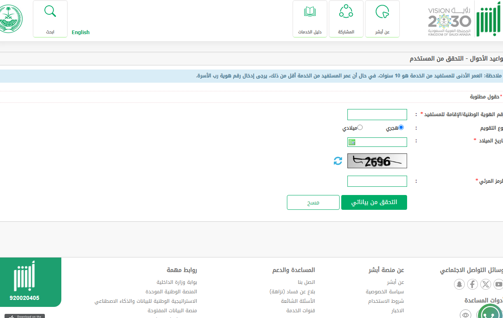Open the services guide book icon

click(x=310, y=12)
